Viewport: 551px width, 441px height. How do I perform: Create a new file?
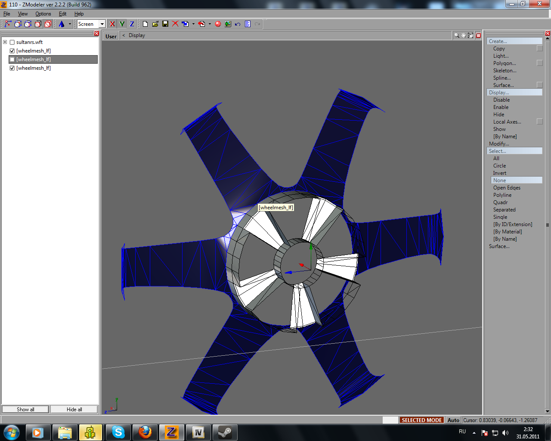click(145, 24)
